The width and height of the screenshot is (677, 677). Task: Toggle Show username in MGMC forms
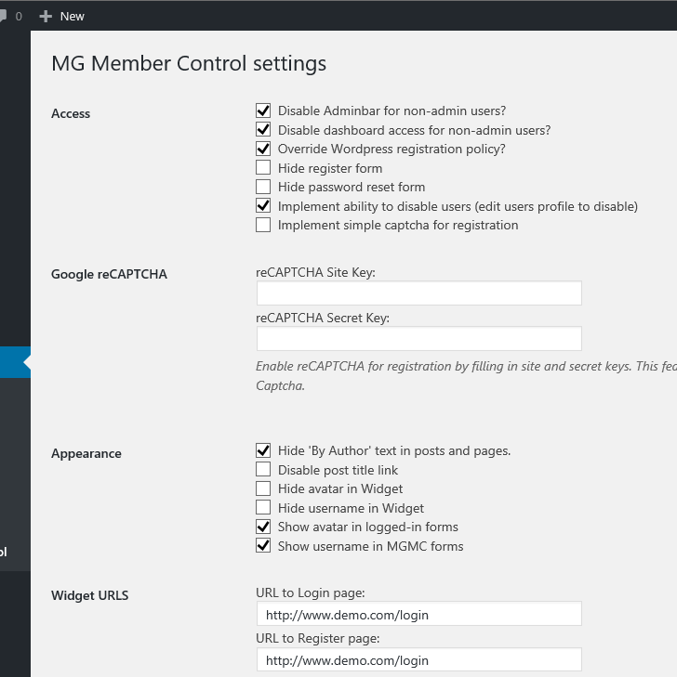pyautogui.click(x=263, y=546)
